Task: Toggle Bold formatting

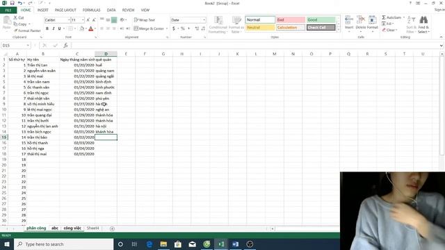Action: click(x=47, y=28)
